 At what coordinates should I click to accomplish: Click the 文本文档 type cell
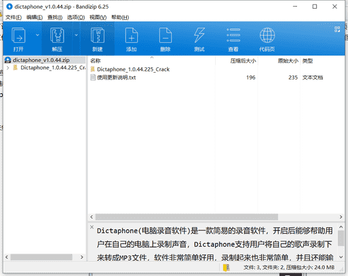(x=313, y=77)
